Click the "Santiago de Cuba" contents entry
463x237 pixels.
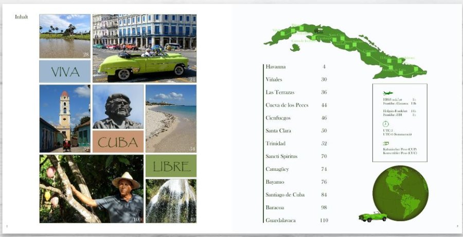285,195
